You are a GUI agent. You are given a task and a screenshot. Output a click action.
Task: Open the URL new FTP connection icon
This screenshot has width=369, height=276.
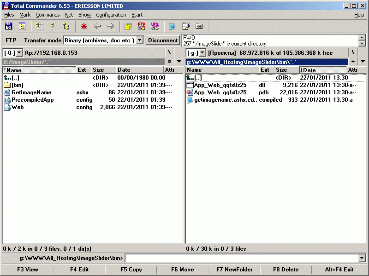(155, 26)
